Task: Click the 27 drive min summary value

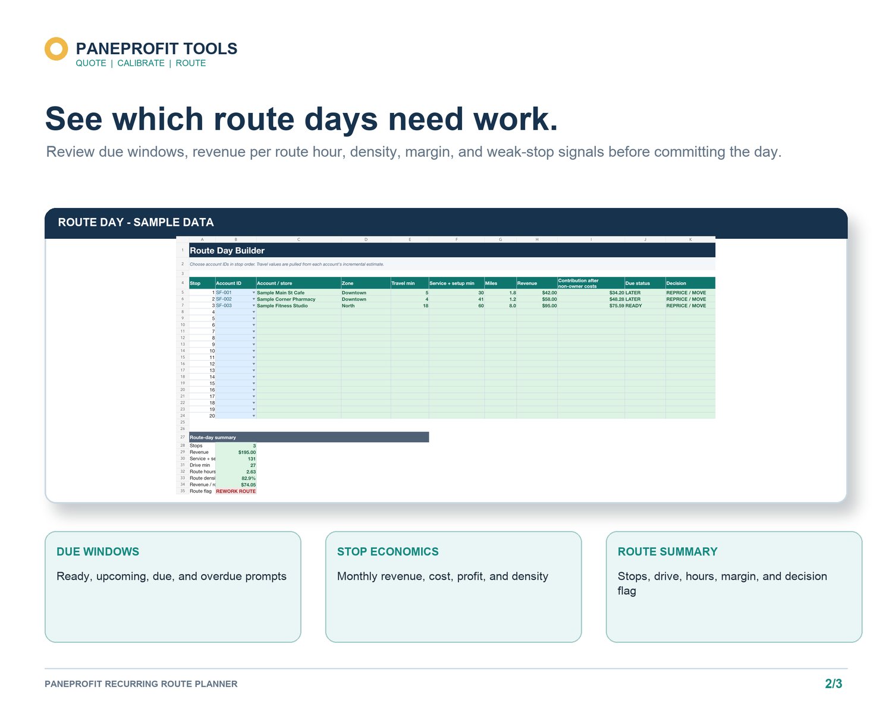Action: pyautogui.click(x=235, y=465)
